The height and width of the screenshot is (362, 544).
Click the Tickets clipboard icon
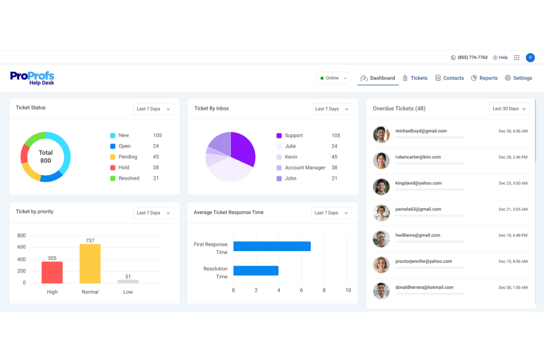point(405,78)
